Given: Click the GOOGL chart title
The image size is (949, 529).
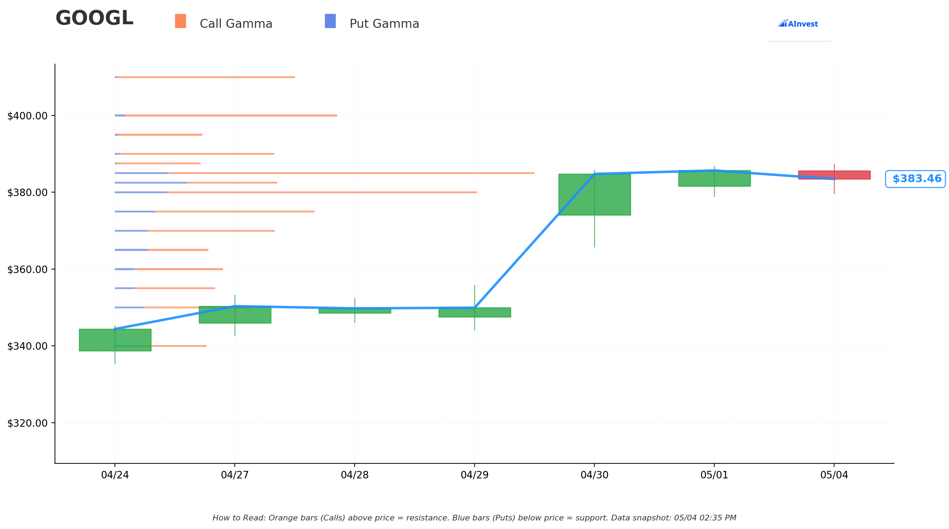Looking at the screenshot, I should pyautogui.click(x=94, y=19).
